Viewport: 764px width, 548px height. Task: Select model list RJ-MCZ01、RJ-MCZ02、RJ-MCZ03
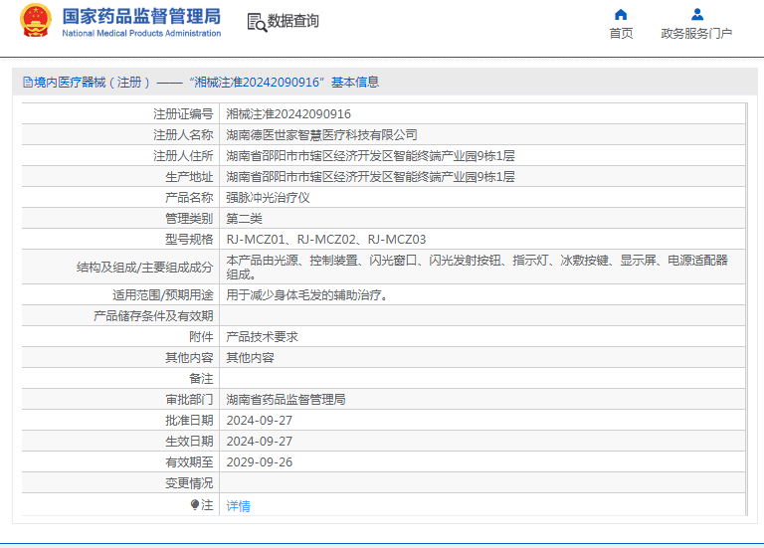[326, 240]
